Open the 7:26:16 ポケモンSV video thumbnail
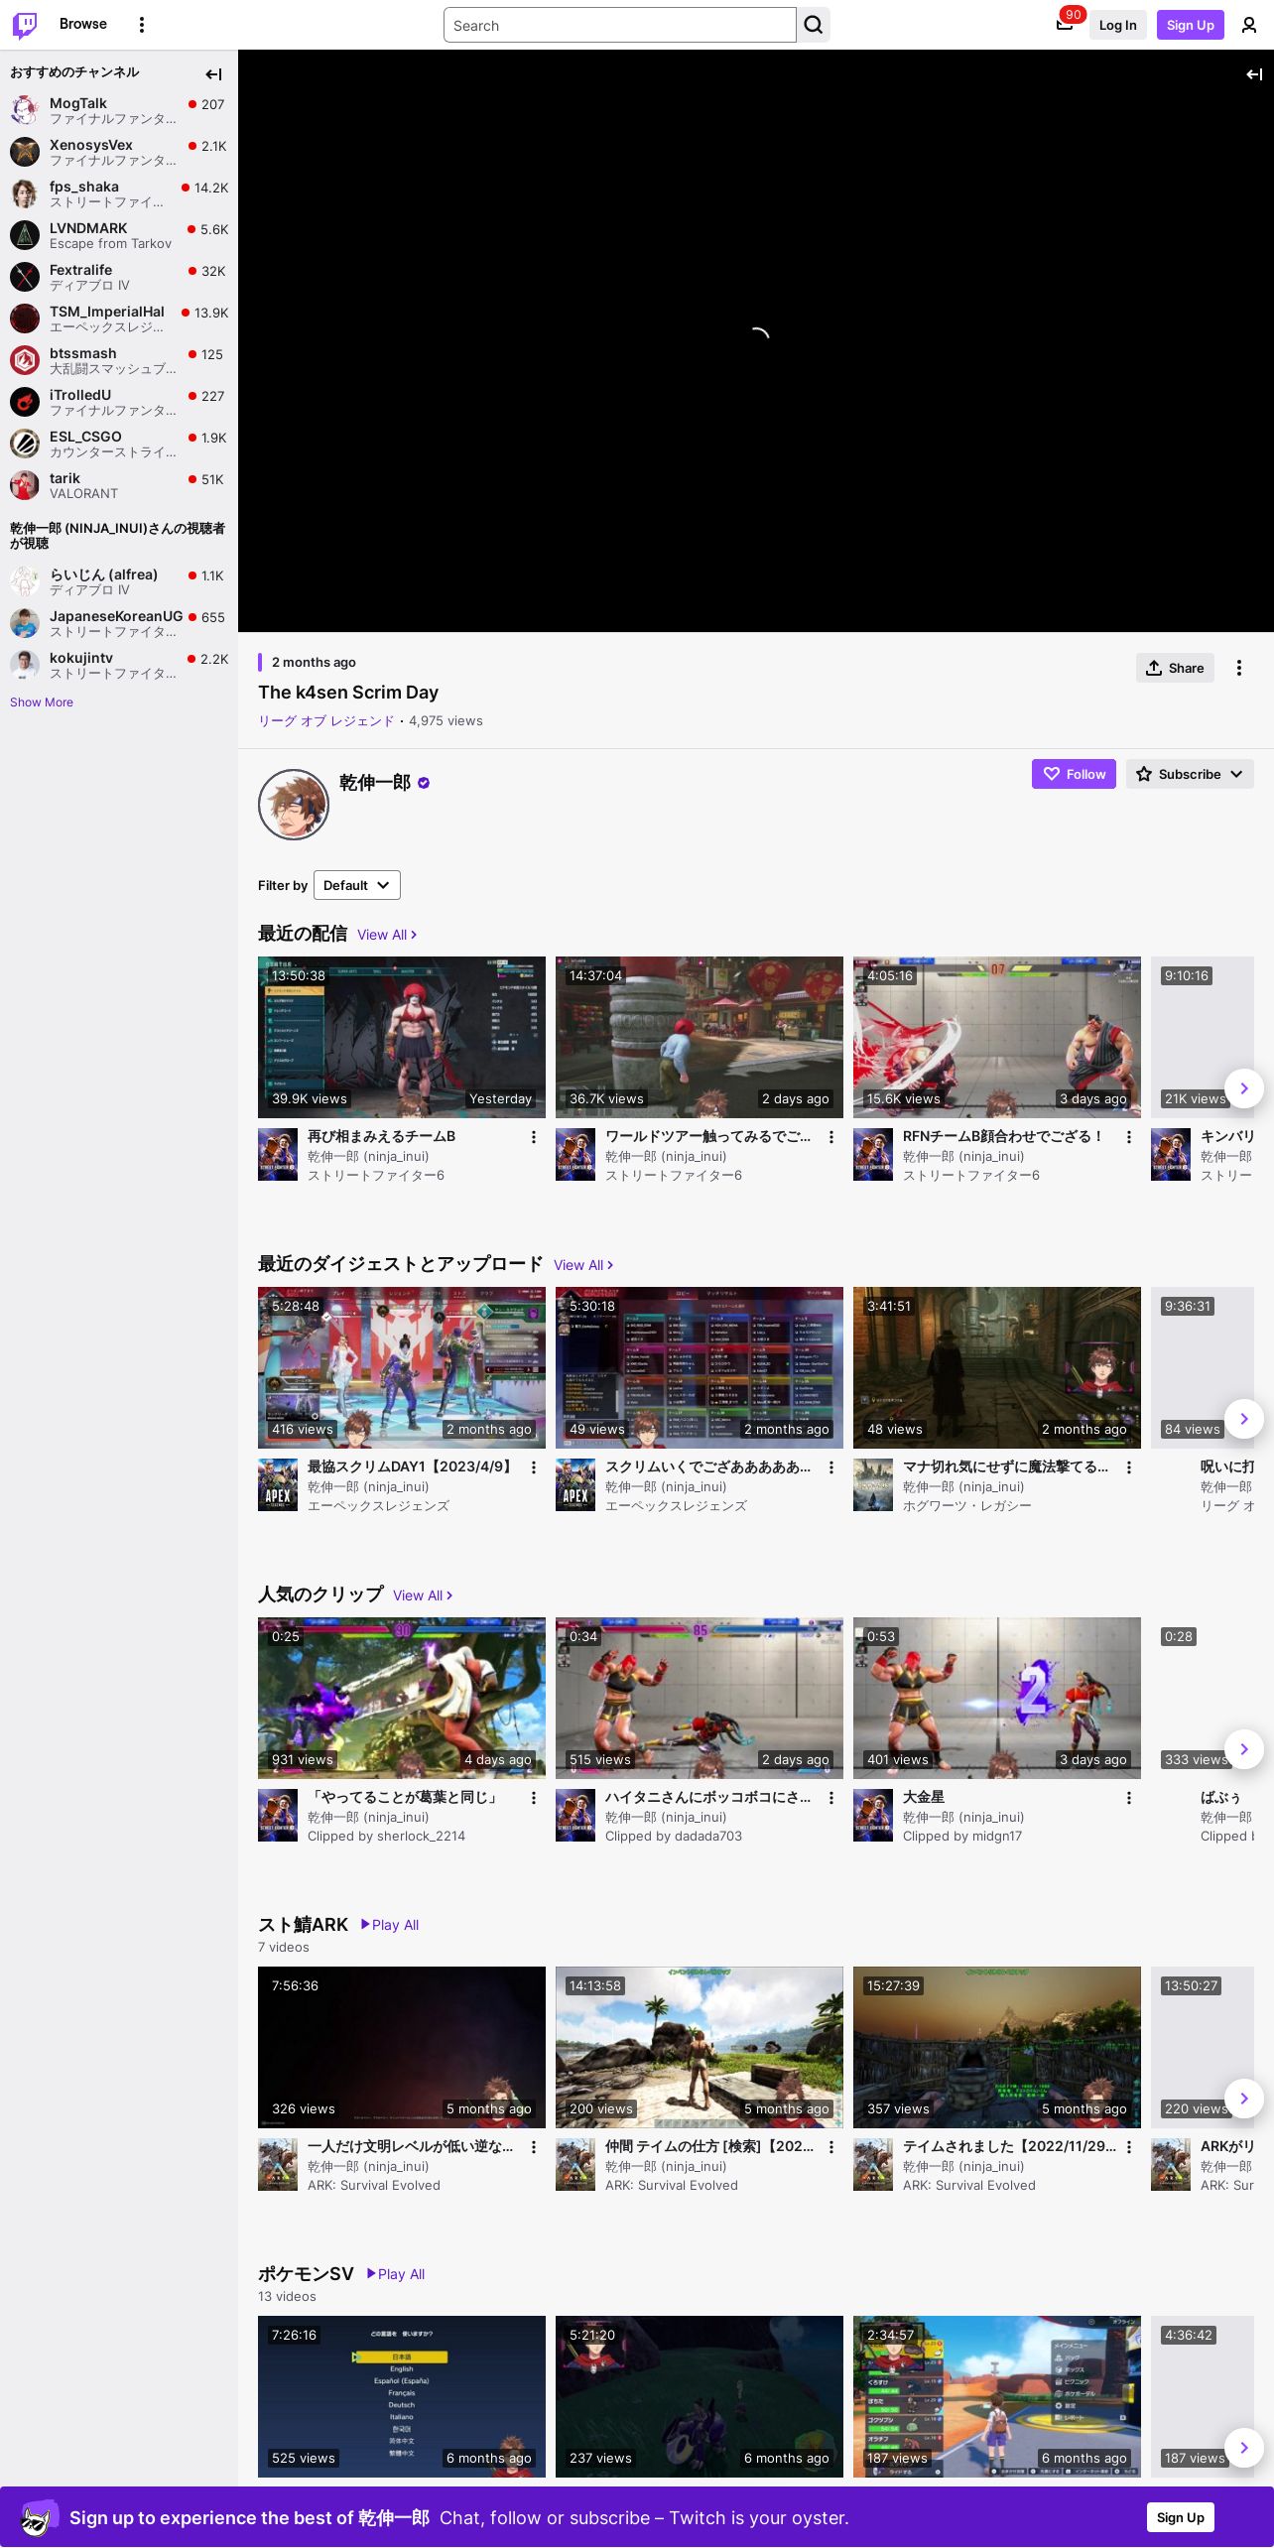Screen dimensions: 1274x2548 tap(402, 2396)
